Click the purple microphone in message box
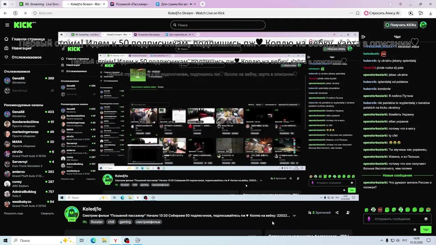Screen dimensions: 436x245 [369, 219]
